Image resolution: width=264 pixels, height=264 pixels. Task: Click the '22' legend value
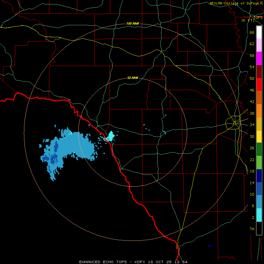tap(252, 160)
